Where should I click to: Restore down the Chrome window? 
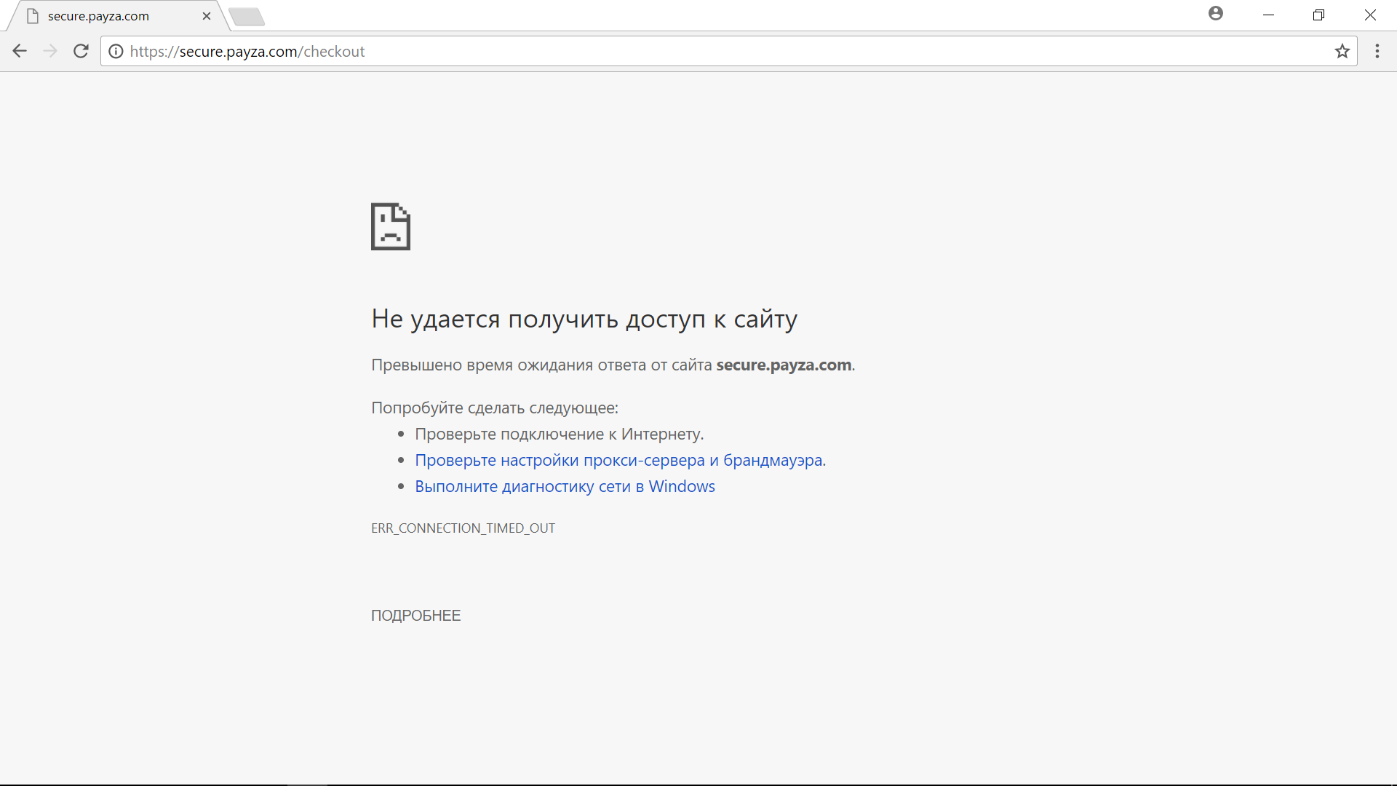coord(1318,15)
